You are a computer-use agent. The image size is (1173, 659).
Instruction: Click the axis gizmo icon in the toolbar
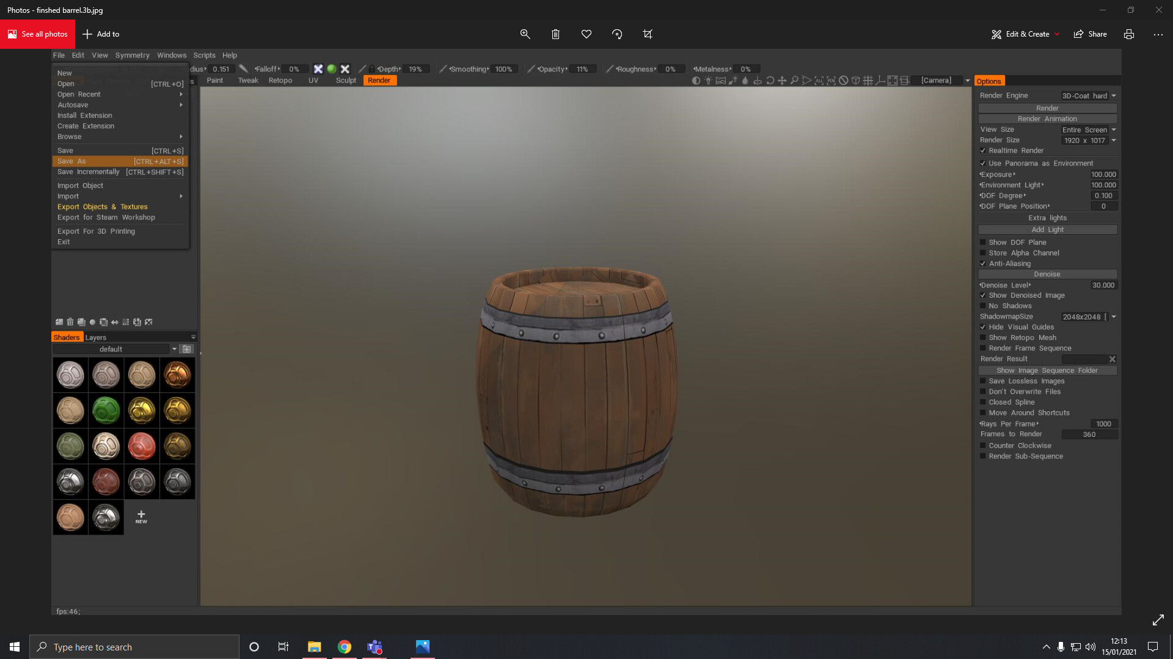point(881,80)
